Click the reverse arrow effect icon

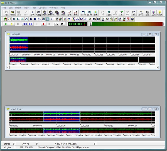52,19
